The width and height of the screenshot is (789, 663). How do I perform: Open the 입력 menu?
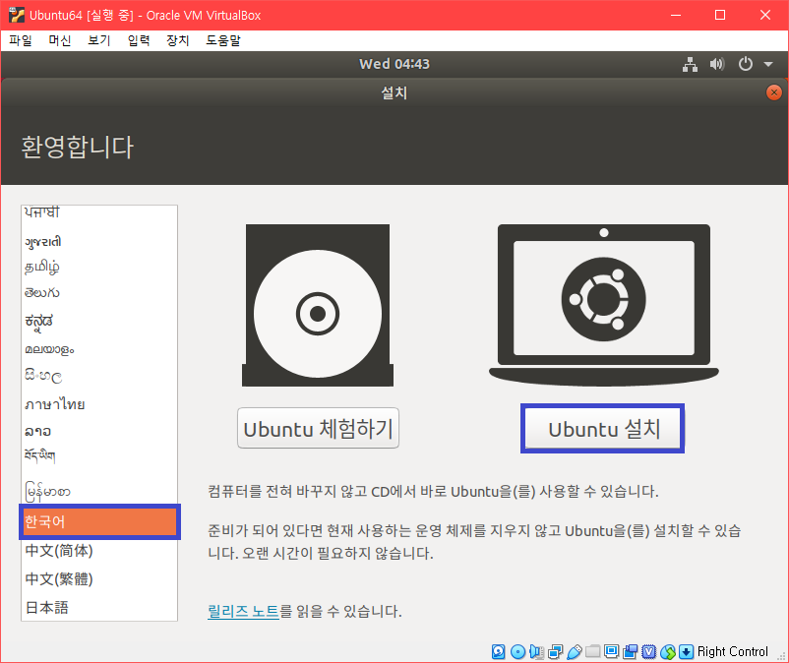pos(139,40)
